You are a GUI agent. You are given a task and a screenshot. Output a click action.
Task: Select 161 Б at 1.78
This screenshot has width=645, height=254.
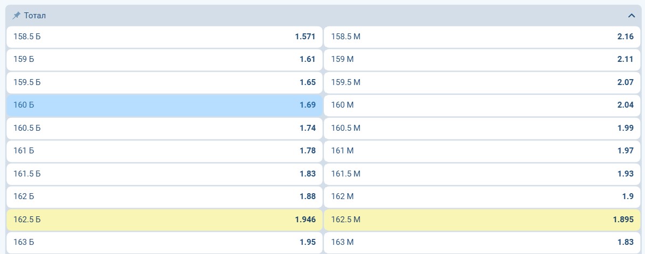(x=164, y=151)
